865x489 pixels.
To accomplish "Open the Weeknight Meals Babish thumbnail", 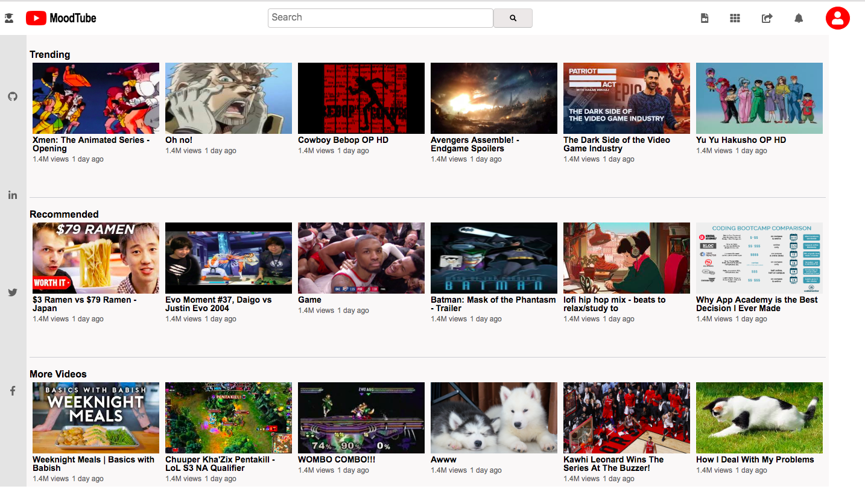I will 96,418.
